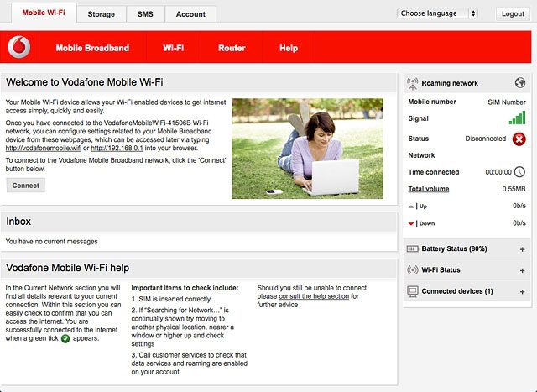Screen dimensions: 537x392
Task: Expand the Battery Status (80%) plus sign
Action: [x=522, y=249]
